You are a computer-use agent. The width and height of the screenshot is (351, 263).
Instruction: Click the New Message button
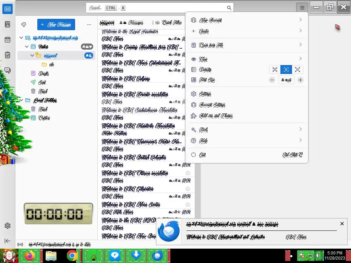56,24
